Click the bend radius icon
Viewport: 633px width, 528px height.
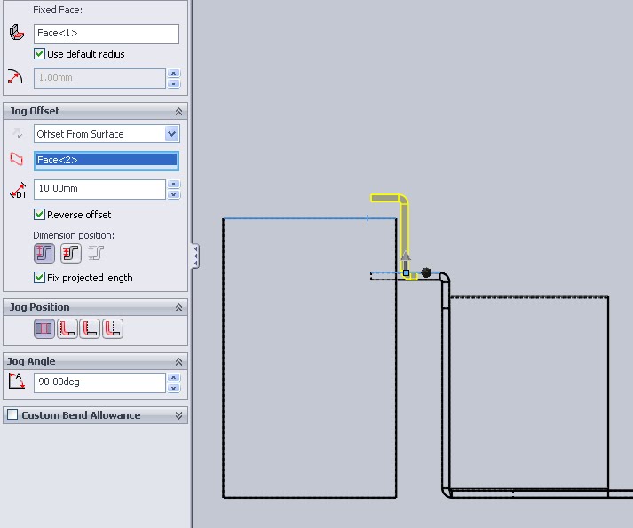point(15,76)
